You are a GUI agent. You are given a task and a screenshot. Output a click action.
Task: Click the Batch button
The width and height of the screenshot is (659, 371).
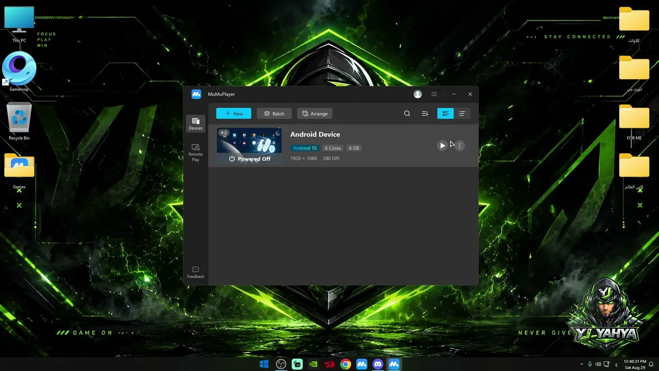(x=274, y=113)
